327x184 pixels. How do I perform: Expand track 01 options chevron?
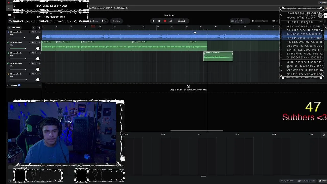click(39, 32)
